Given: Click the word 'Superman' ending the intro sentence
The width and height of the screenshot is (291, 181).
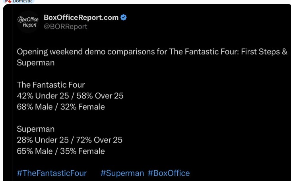Looking at the screenshot, I should [36, 63].
